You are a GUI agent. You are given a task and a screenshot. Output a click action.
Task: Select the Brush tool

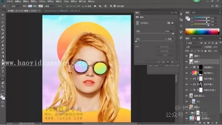point(3,41)
